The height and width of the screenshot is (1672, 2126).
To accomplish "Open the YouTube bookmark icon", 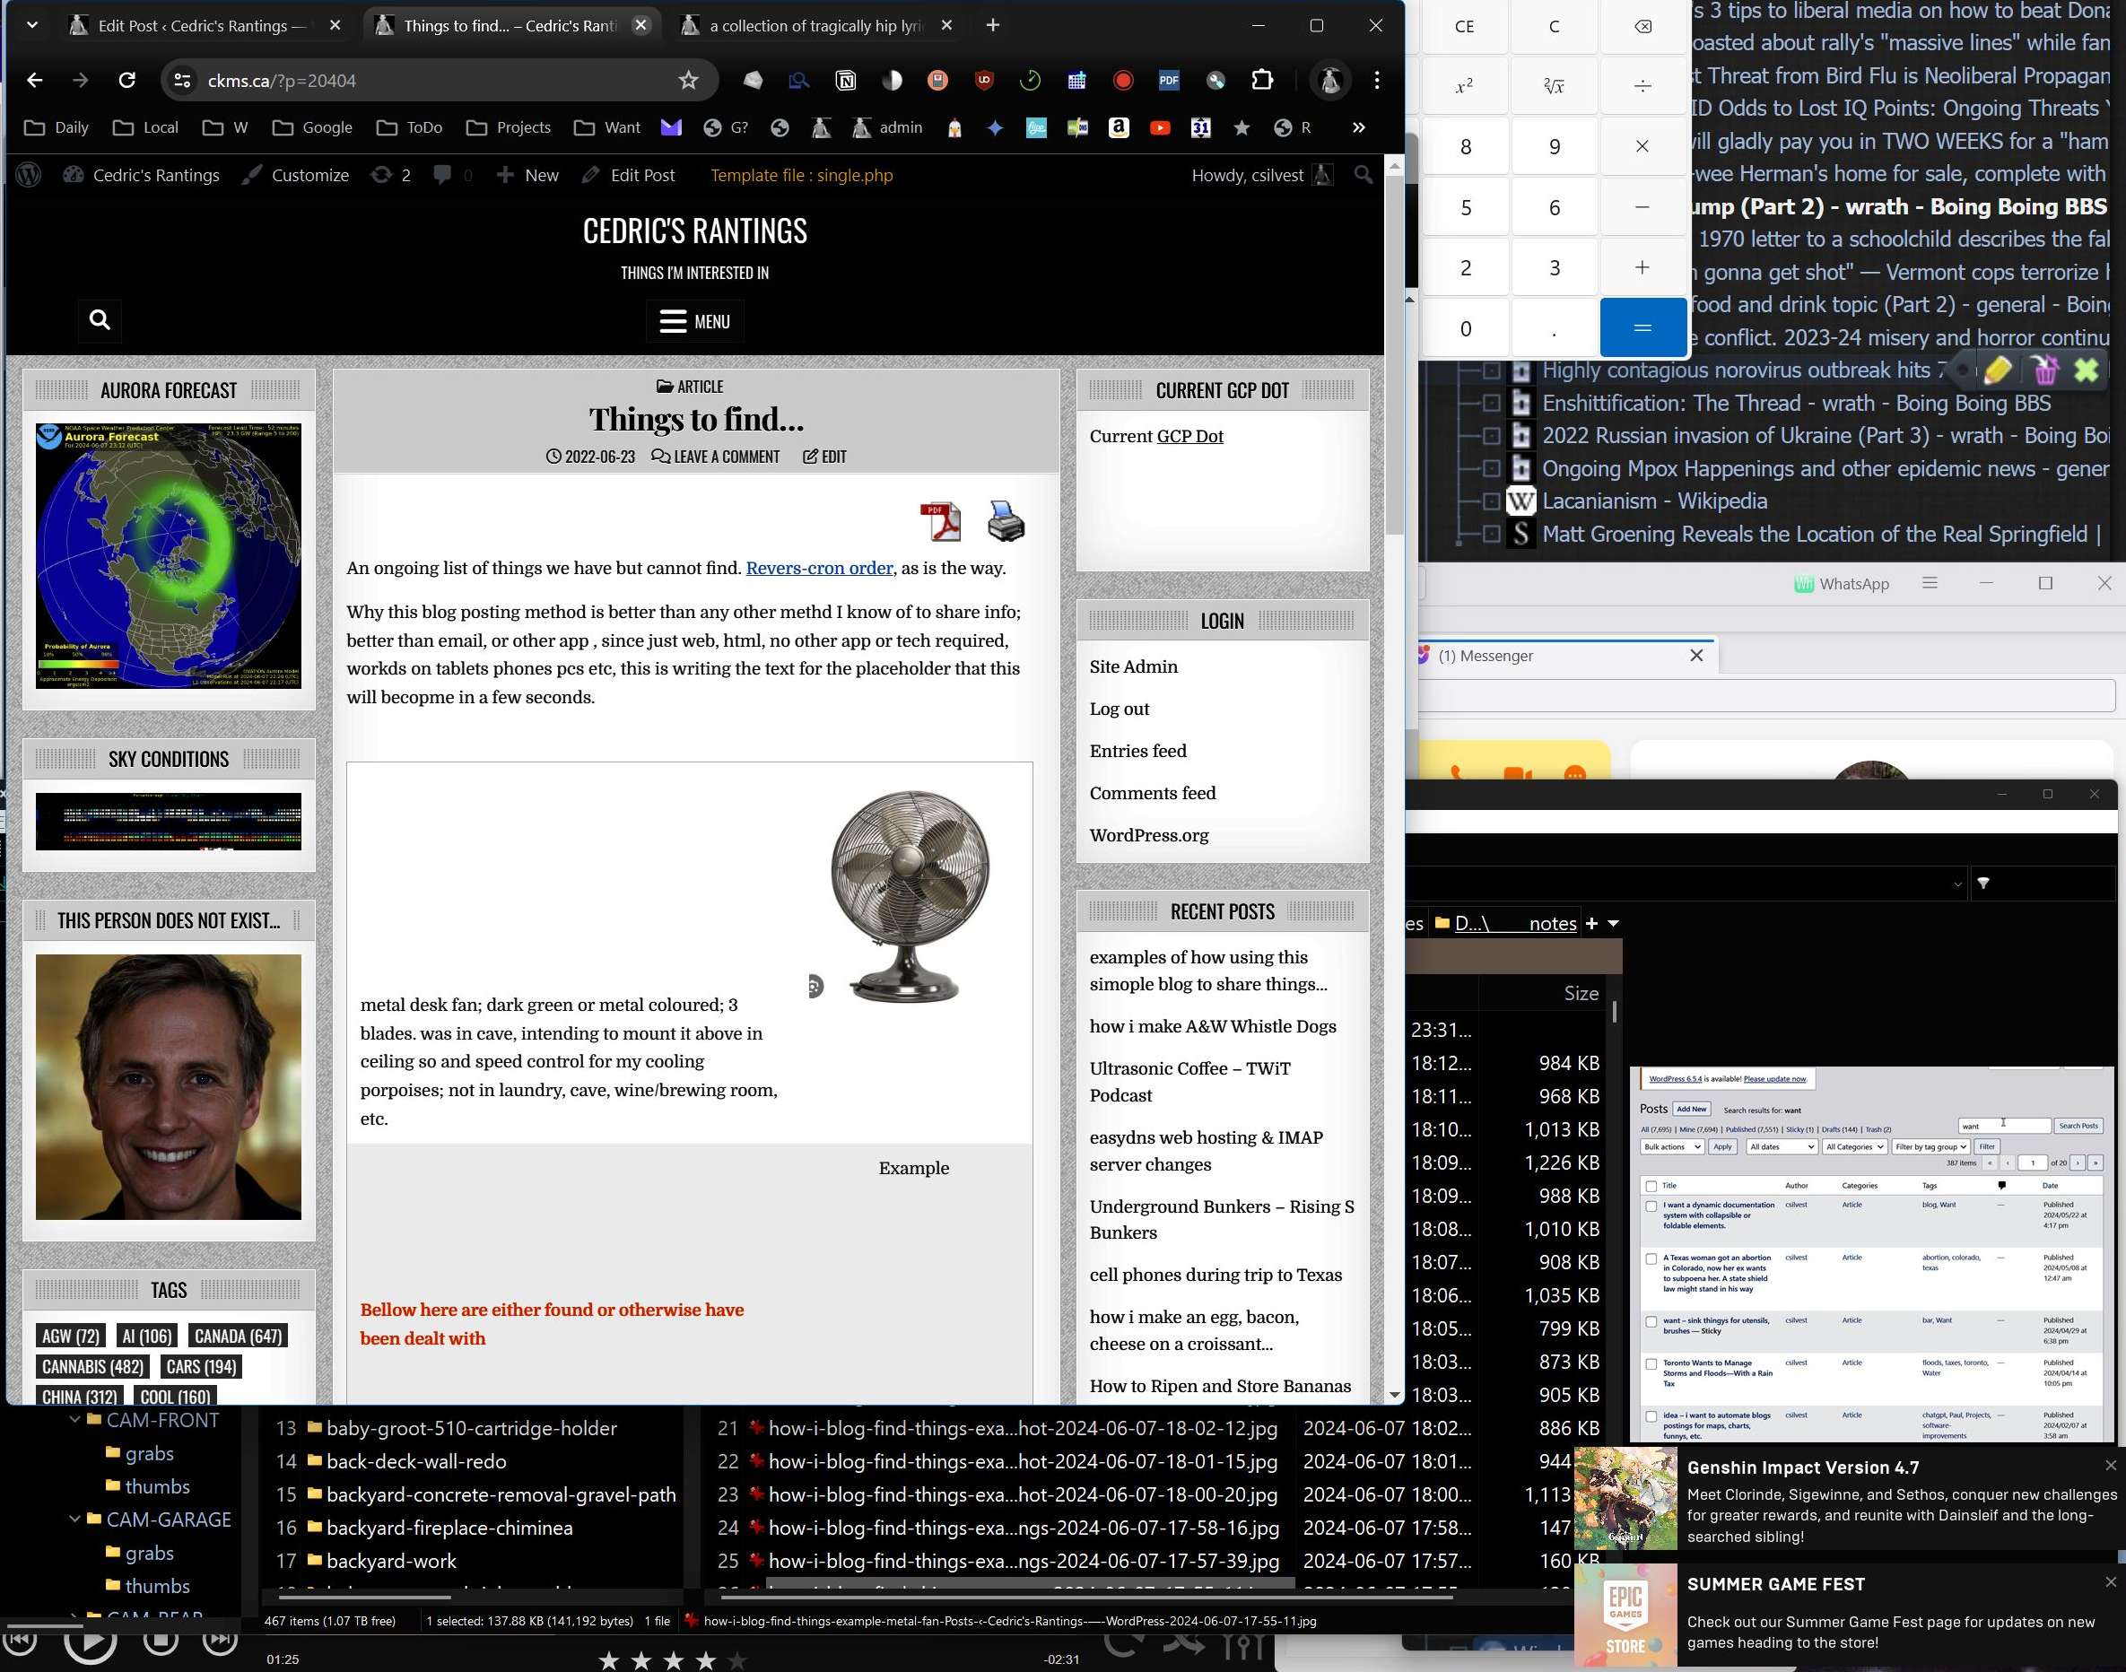I will (1160, 127).
